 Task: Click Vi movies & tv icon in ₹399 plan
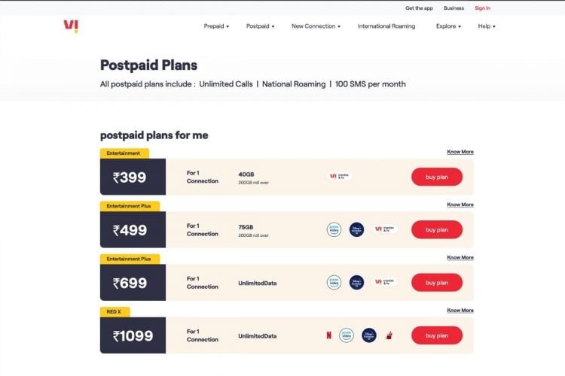(x=341, y=177)
